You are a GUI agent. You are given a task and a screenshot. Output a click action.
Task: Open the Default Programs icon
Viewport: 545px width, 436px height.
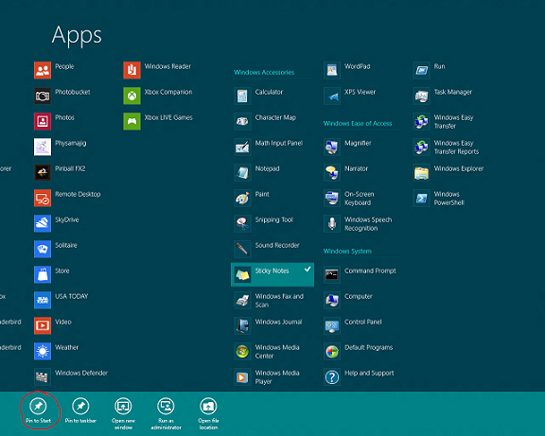click(x=332, y=351)
